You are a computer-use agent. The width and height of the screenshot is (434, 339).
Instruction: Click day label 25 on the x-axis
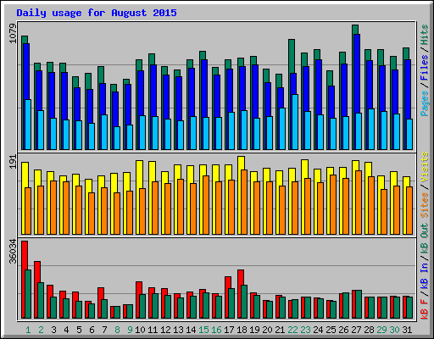tap(331, 330)
